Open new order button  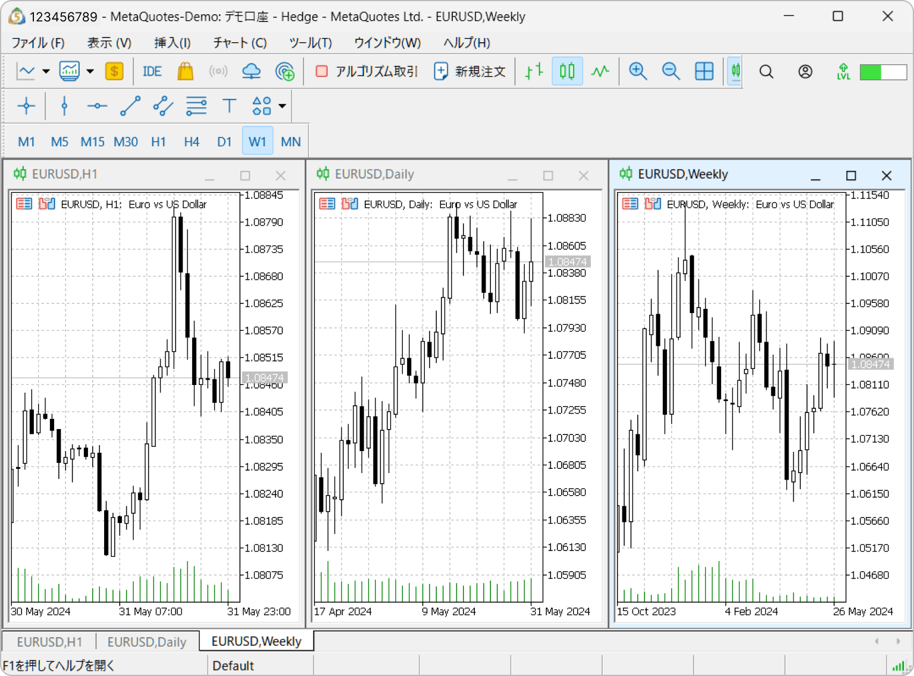[x=469, y=71]
